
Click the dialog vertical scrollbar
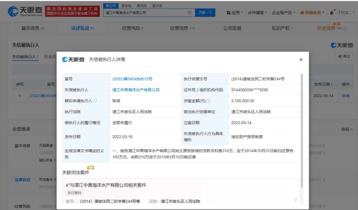(x=302, y=131)
